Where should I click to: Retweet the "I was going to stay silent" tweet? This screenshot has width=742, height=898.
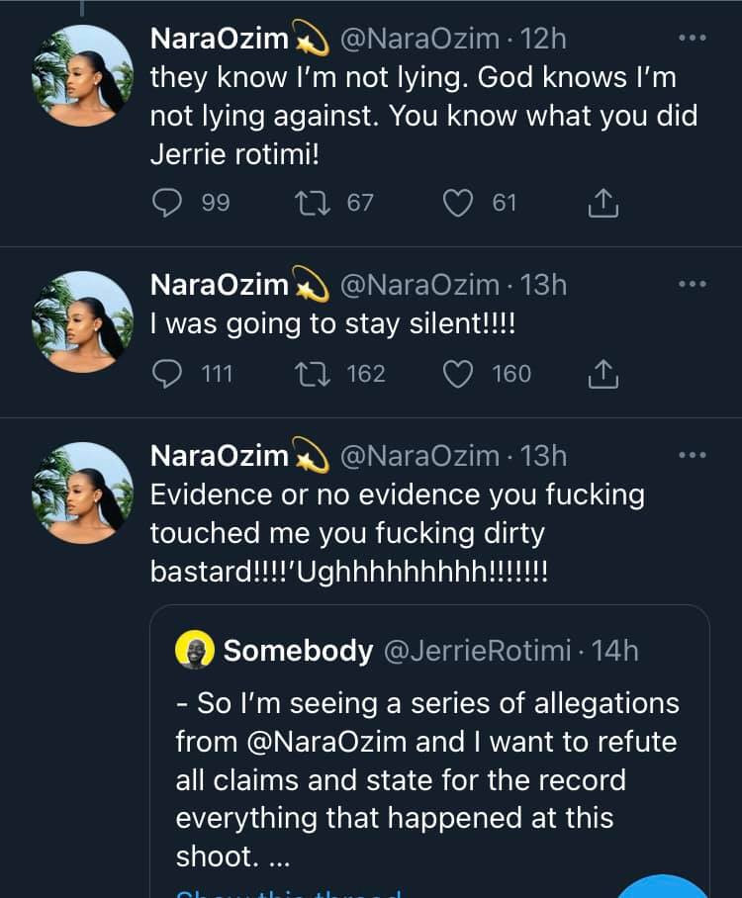[x=308, y=374]
